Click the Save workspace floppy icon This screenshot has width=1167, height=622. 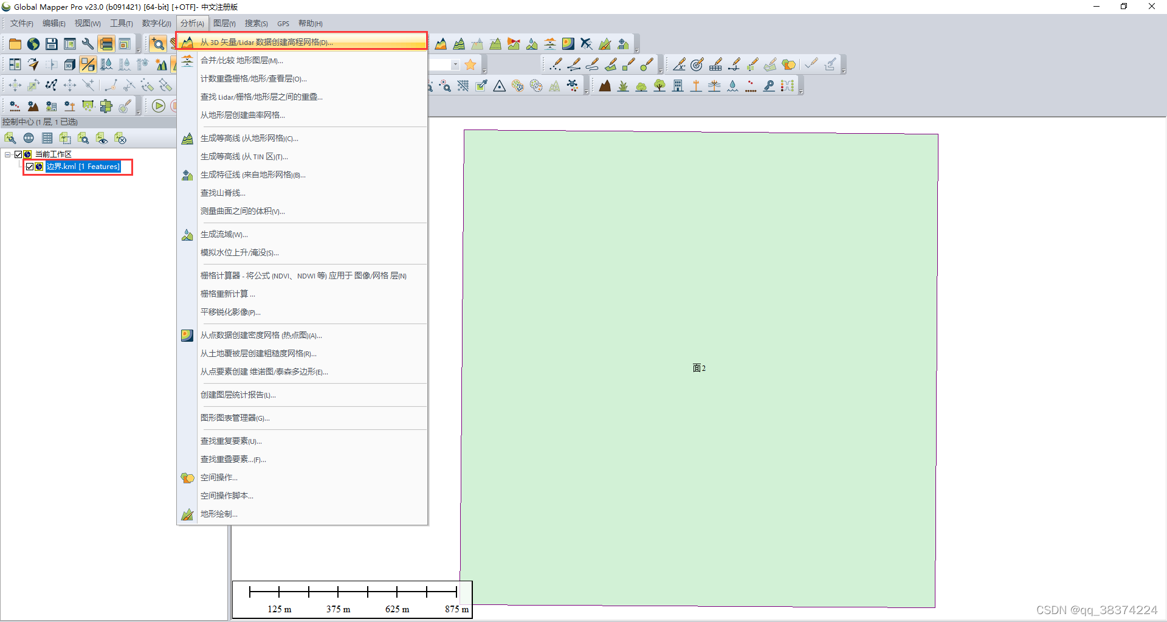click(52, 44)
